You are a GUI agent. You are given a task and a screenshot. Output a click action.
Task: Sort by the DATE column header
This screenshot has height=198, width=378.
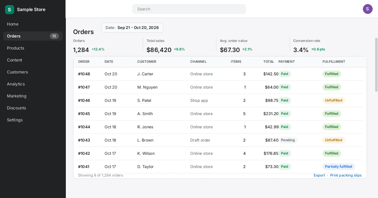click(109, 61)
